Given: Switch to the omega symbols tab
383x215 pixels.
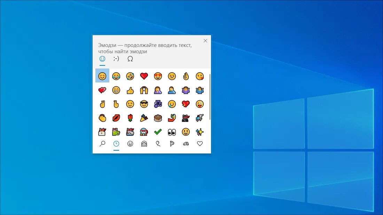Looking at the screenshot, I should (130, 59).
